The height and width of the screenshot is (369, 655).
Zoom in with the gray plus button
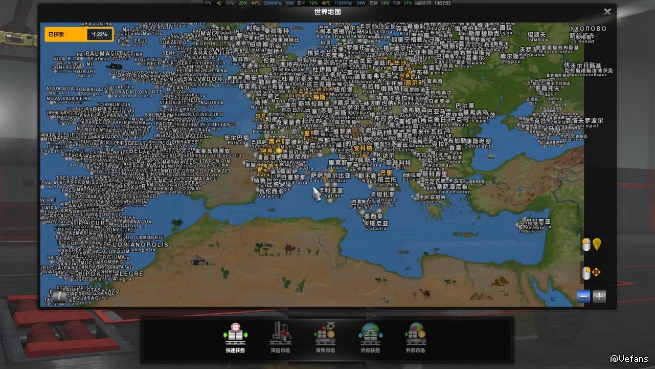pos(599,296)
